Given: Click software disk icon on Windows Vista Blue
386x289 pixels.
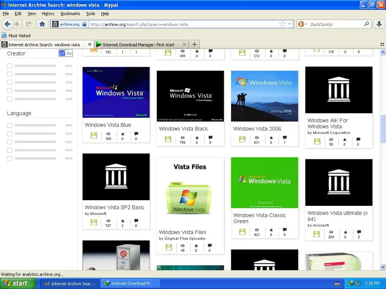Looking at the screenshot, I should tap(94, 135).
